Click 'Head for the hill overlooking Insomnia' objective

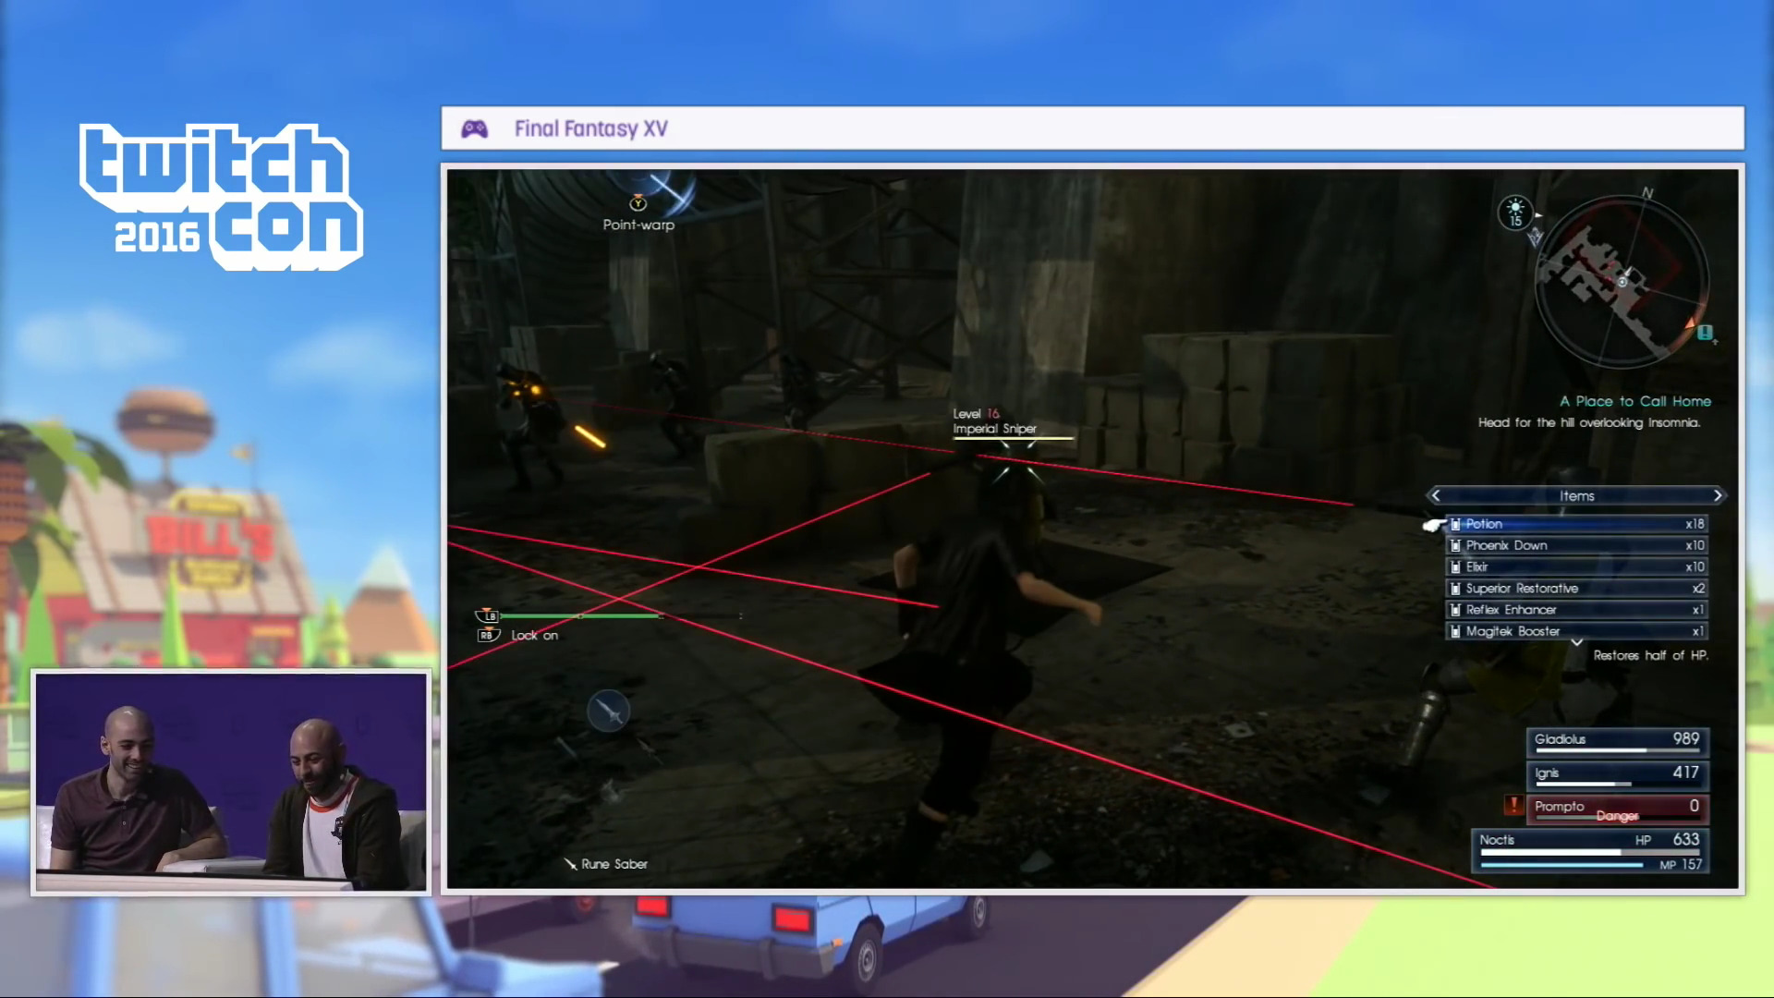1589,422
